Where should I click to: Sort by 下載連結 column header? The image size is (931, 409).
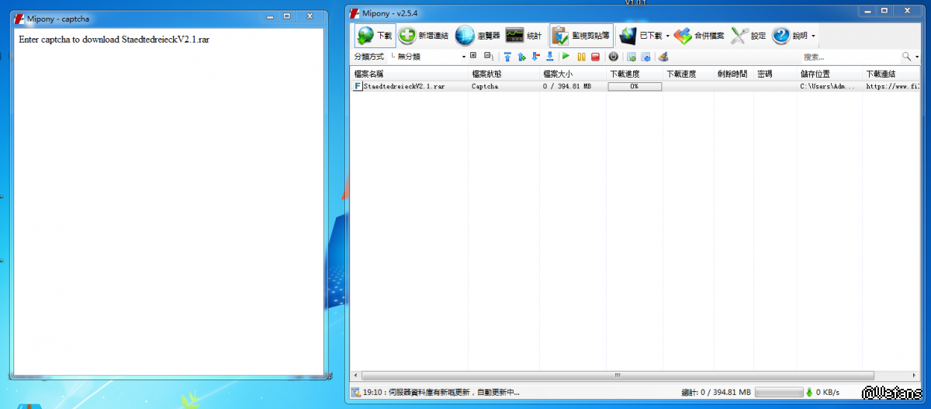(x=892, y=74)
